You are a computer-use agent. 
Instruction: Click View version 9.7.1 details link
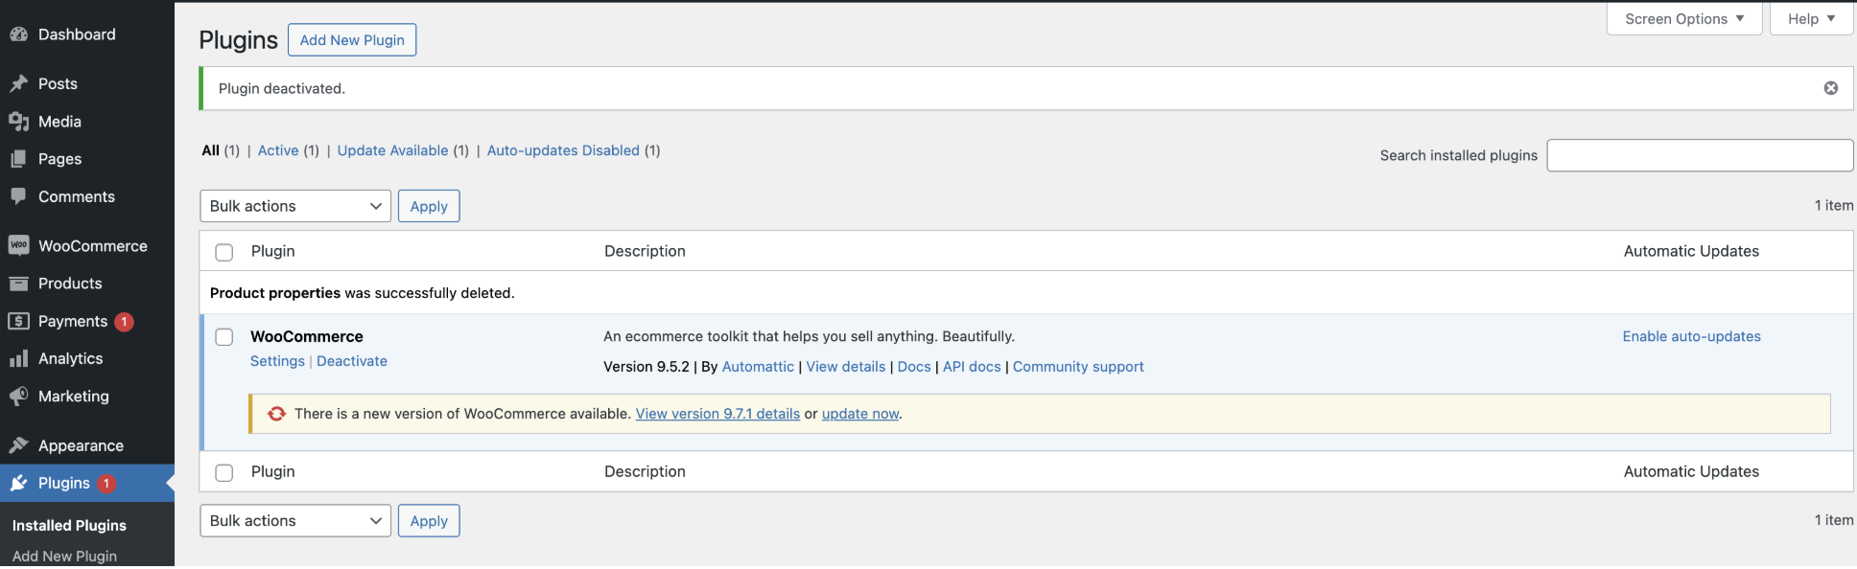pos(717,414)
